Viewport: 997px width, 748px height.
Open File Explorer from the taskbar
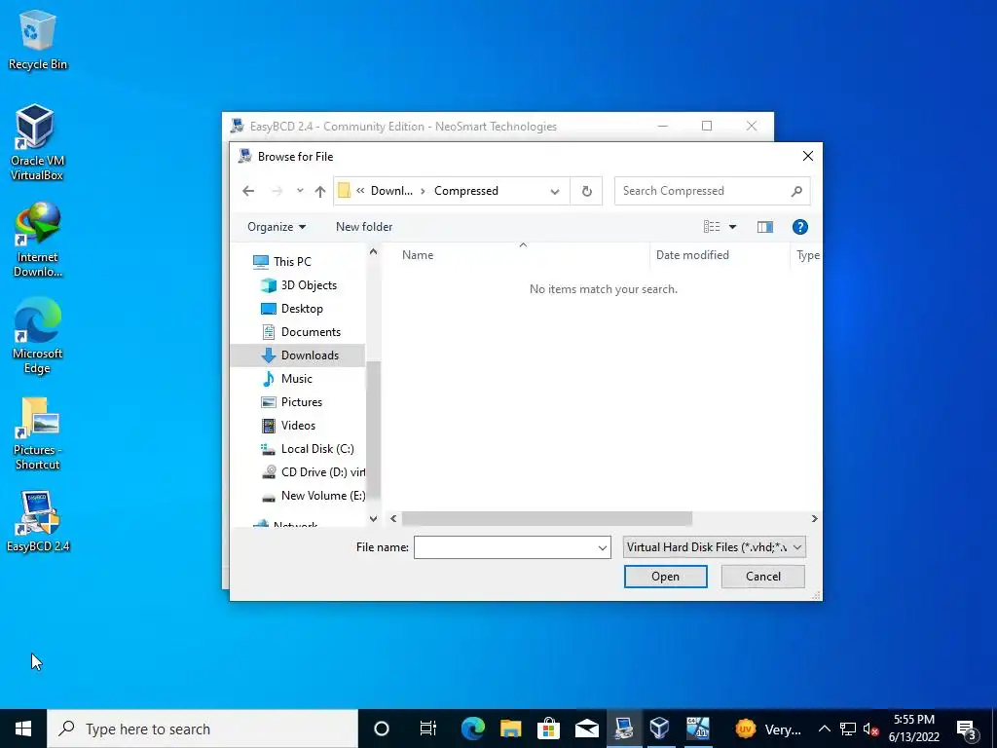[x=510, y=729]
